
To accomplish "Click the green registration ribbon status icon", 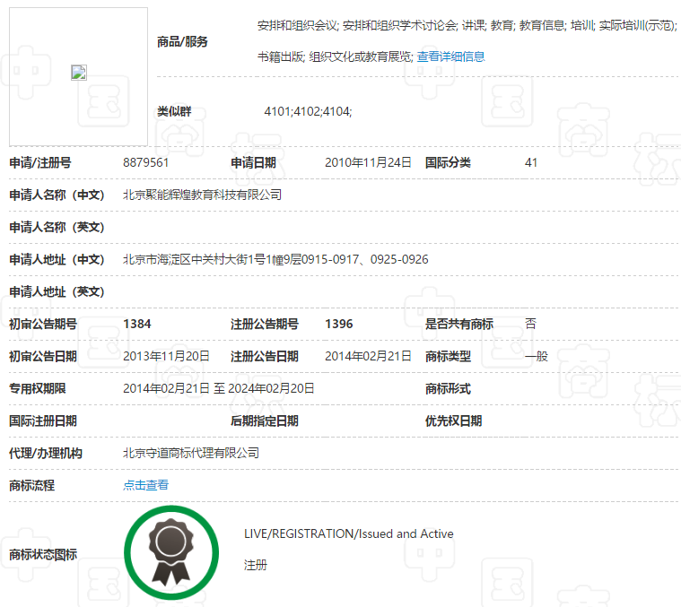I will tap(170, 551).
